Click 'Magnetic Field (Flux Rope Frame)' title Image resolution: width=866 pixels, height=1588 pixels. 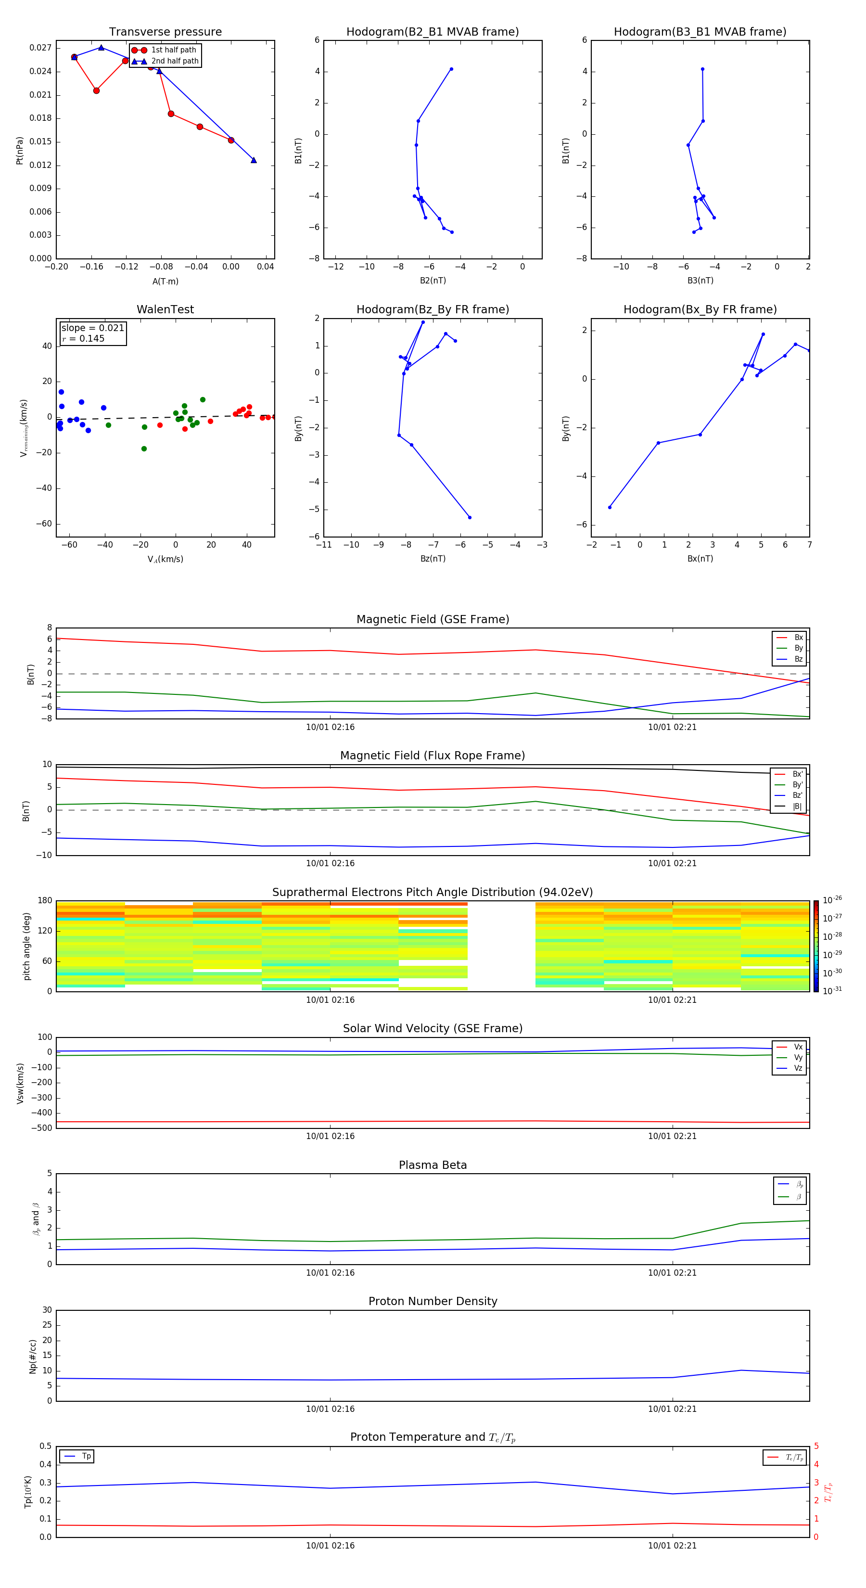pyautogui.click(x=433, y=756)
